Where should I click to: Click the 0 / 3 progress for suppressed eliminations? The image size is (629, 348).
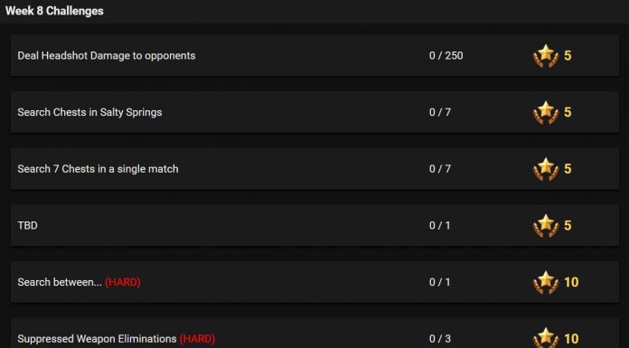[440, 339]
